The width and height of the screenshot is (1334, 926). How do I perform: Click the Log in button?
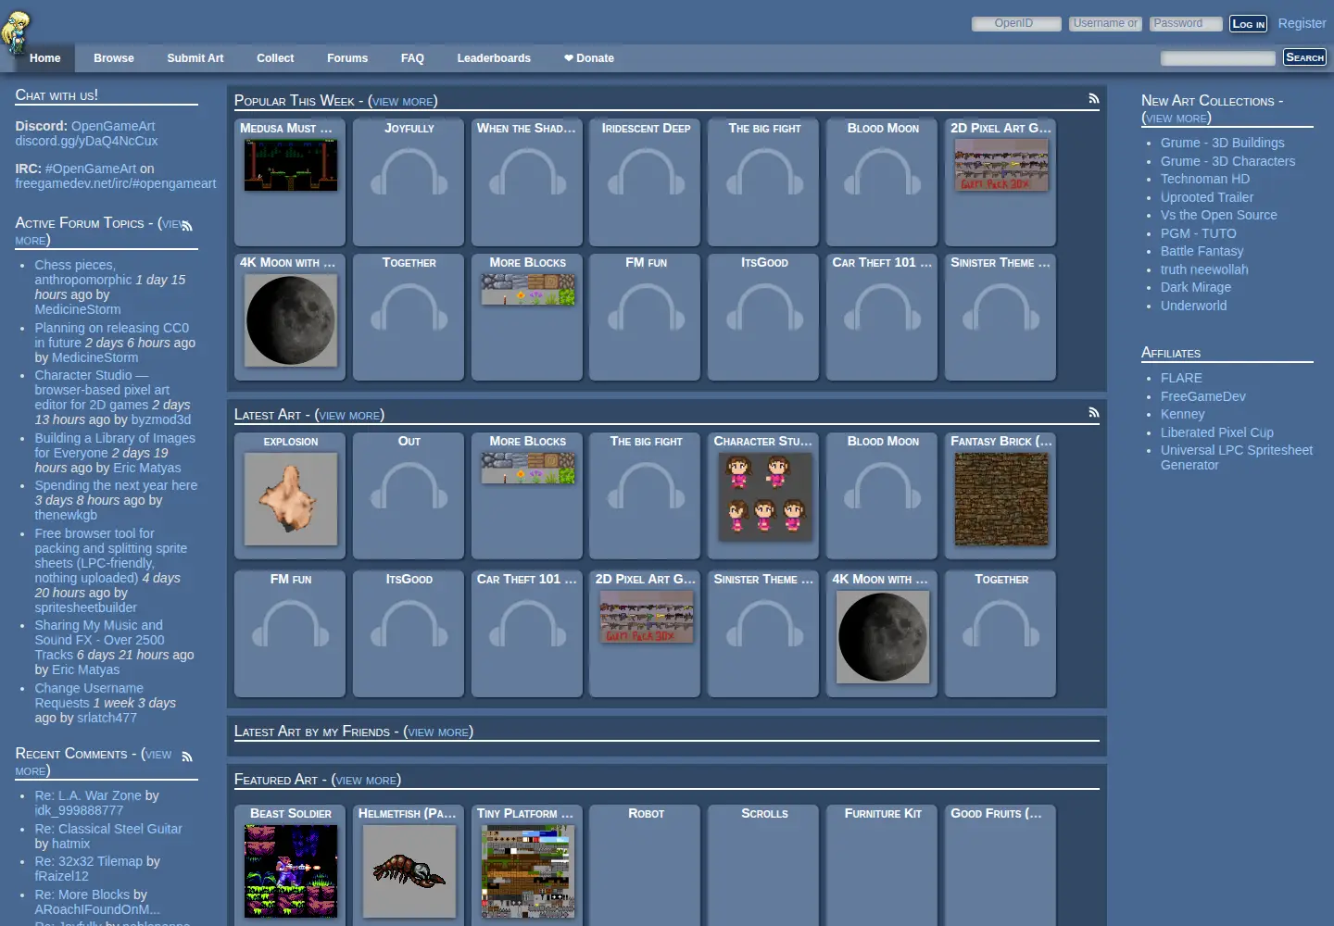[1248, 24]
